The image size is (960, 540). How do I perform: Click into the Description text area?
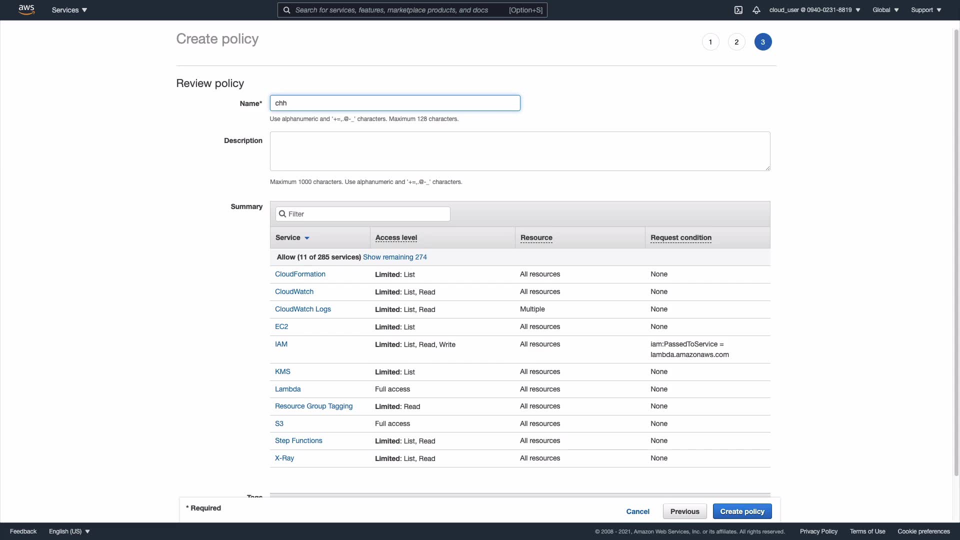[x=519, y=151]
